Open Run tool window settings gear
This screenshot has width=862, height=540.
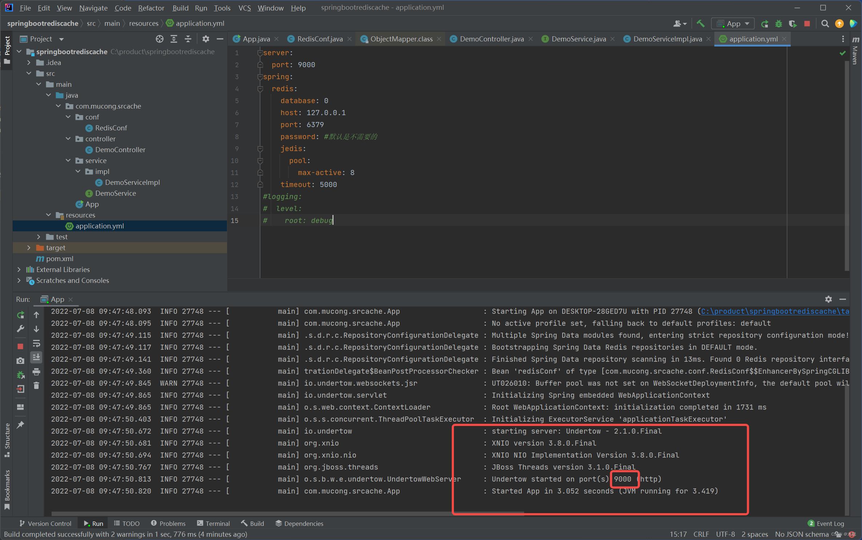coord(829,299)
